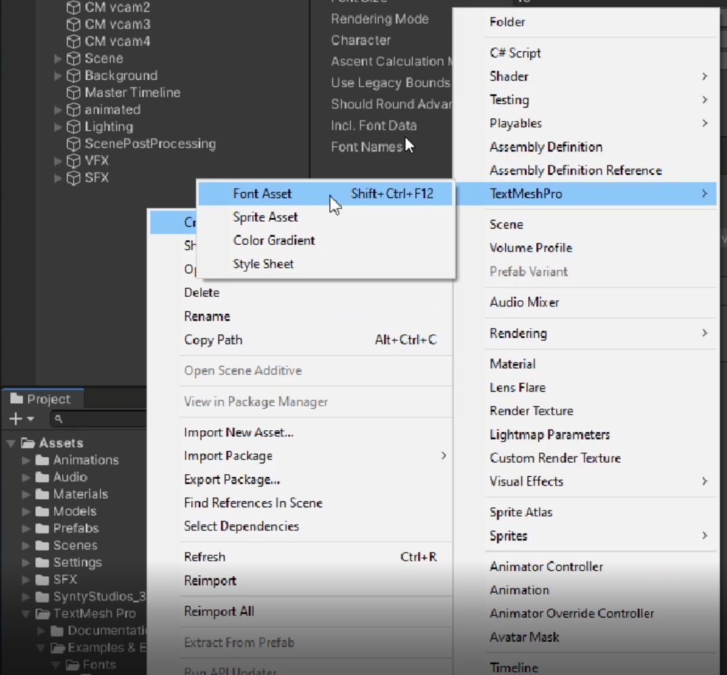Image resolution: width=727 pixels, height=675 pixels.
Task: Expand the Animations folder
Action: [26, 461]
